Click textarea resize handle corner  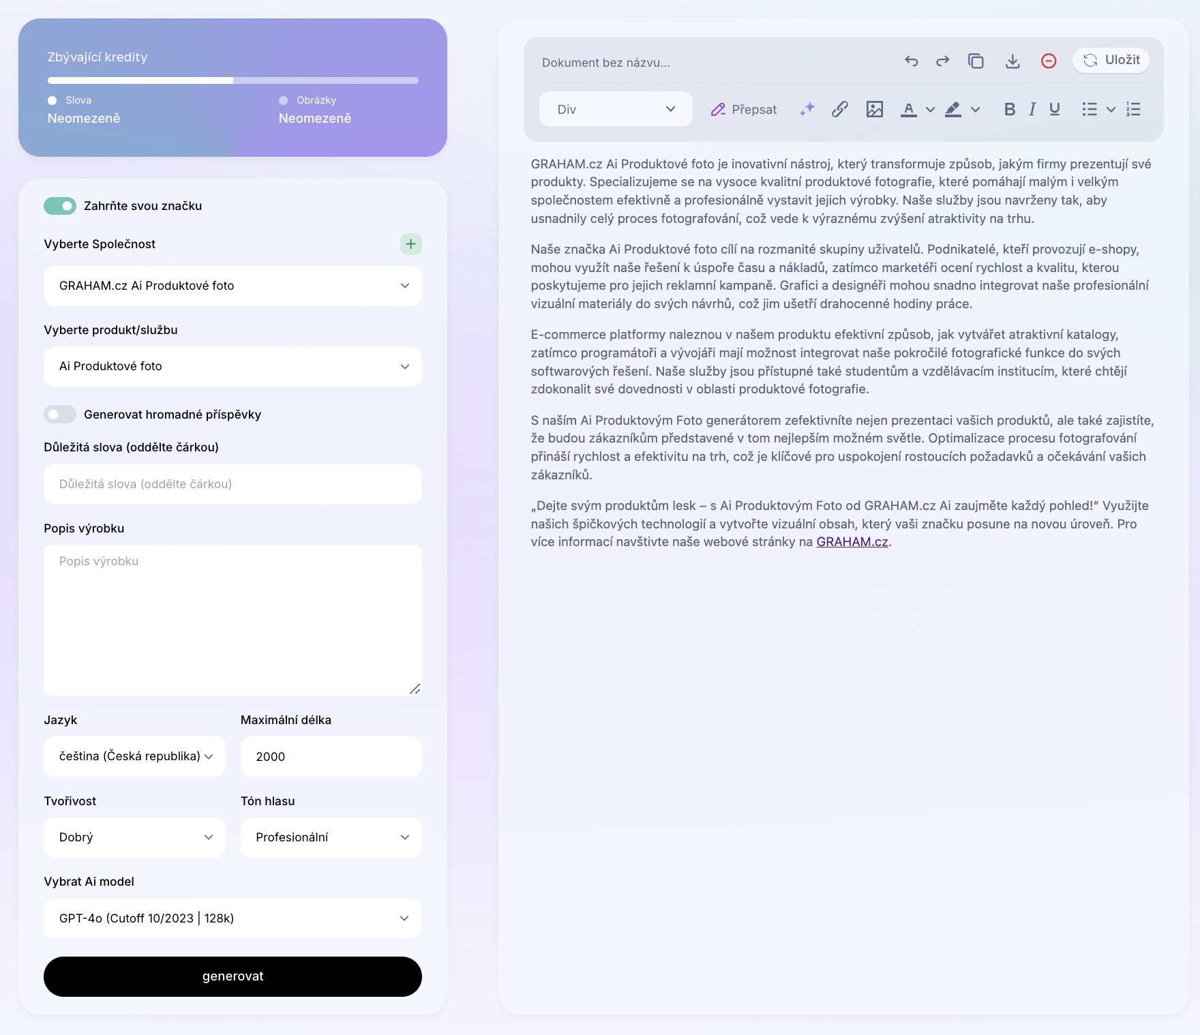(x=415, y=689)
